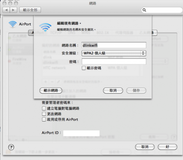Open the help question mark button

(11, 147)
